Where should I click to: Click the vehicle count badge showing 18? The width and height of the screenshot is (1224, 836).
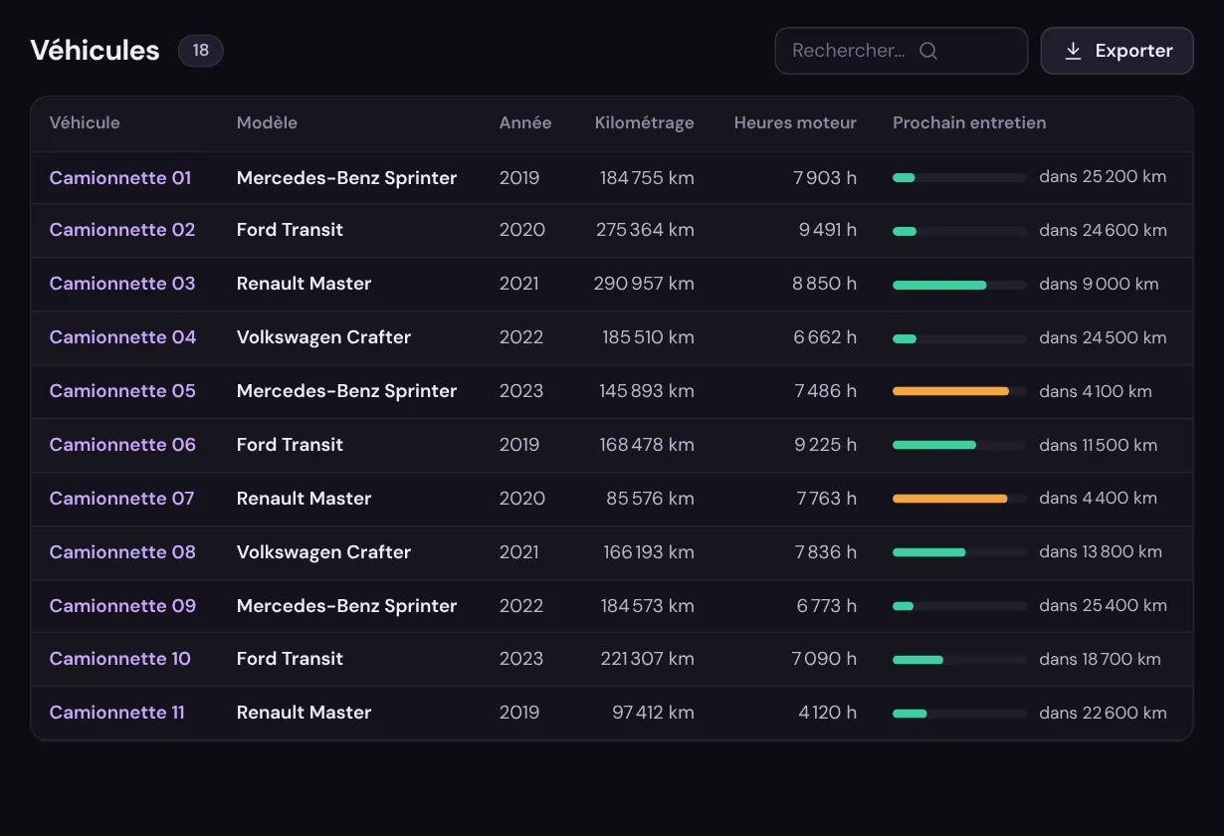click(x=201, y=51)
